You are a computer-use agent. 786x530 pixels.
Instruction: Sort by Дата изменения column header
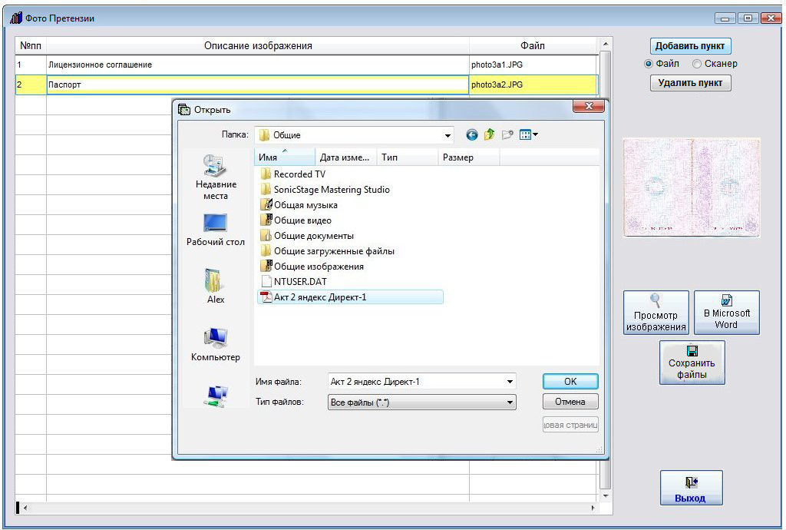coord(346,157)
